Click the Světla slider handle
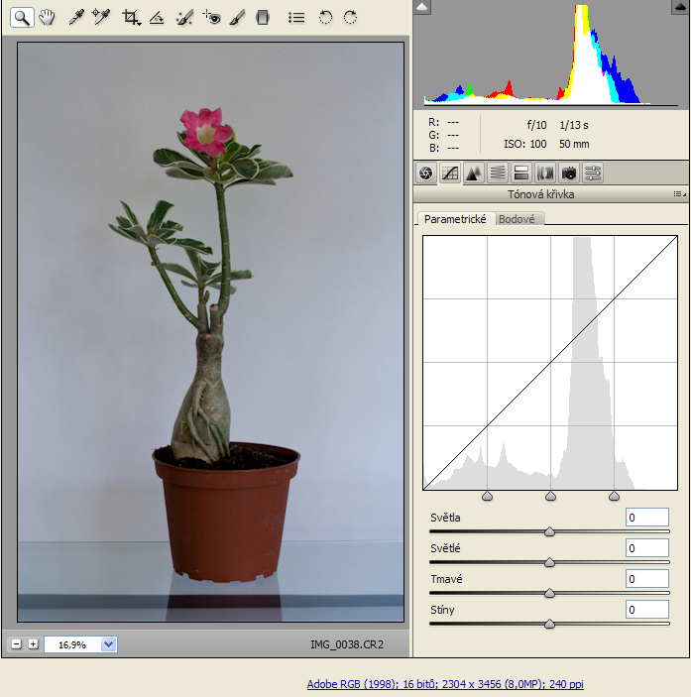The width and height of the screenshot is (691, 697). point(549,531)
